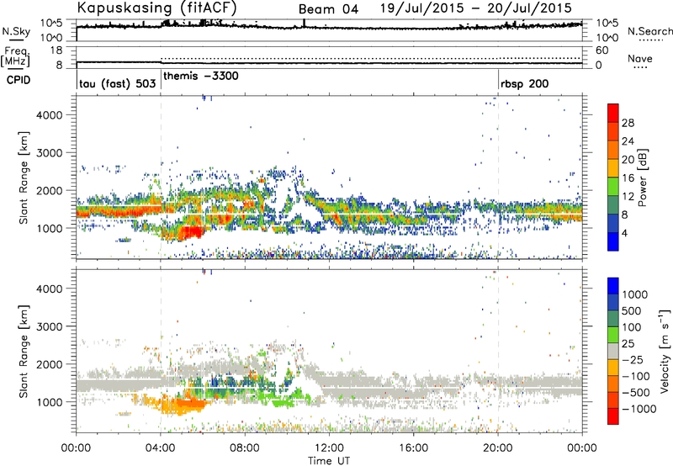673x466 pixels.
Task: Click the '28' tick on power scale
Action: coord(628,123)
